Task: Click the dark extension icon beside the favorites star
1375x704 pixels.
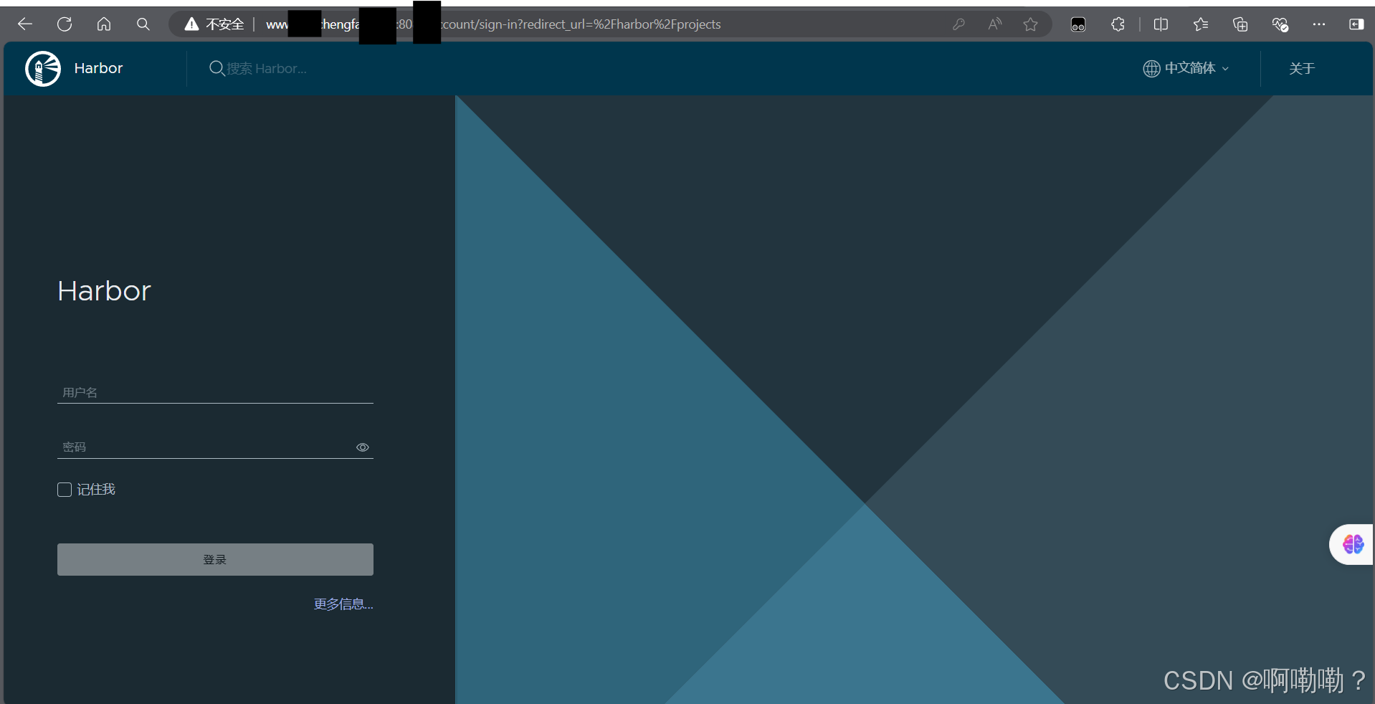Action: tap(1077, 25)
